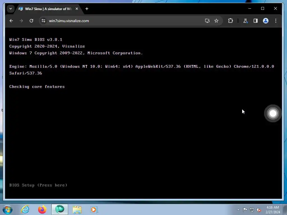
Task: Click BIOS Setup (Press here)
Action: pyautogui.click(x=38, y=185)
